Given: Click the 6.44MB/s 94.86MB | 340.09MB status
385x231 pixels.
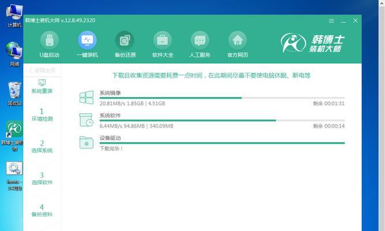Looking at the screenshot, I should (137, 126).
